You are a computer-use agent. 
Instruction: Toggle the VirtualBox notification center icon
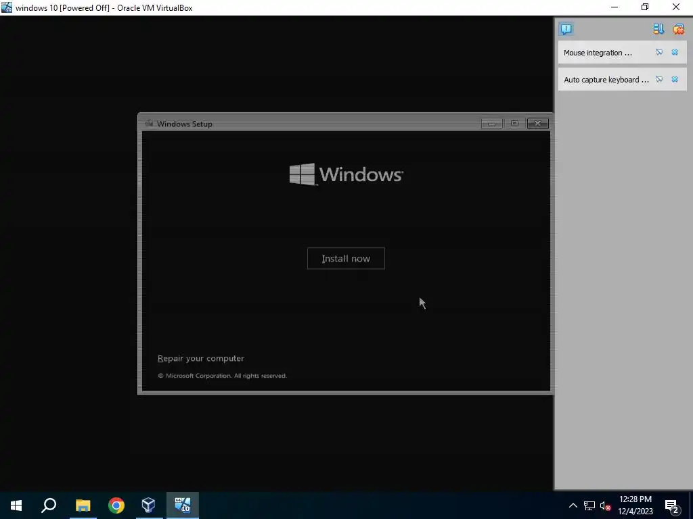click(566, 29)
